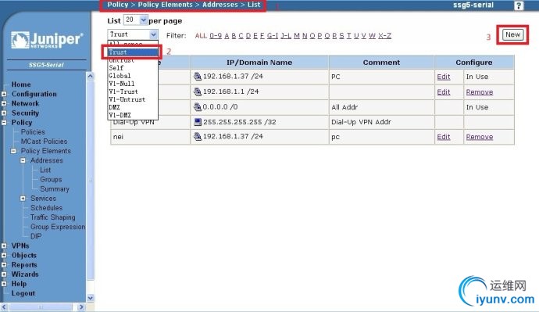Image resolution: width=539 pixels, height=312 pixels.
Task: Open Group Expression in the tree
Action: pyautogui.click(x=58, y=227)
